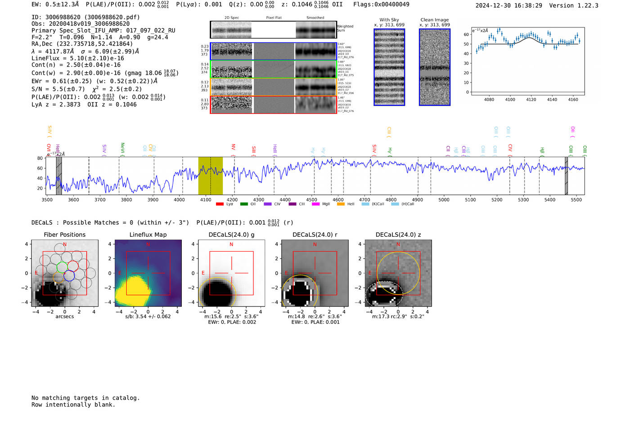Click 'Row intentionally blank.' text

click(73, 405)
